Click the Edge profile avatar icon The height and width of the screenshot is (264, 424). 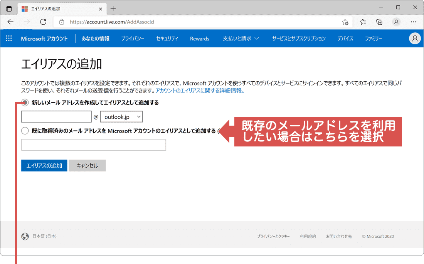[x=396, y=22]
